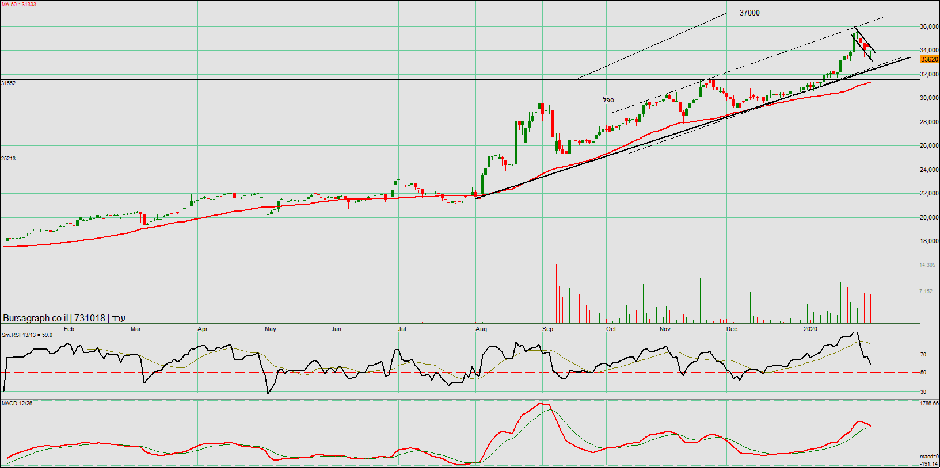Click the 28,000 price axis label
The height and width of the screenshot is (468, 940).
click(x=929, y=122)
